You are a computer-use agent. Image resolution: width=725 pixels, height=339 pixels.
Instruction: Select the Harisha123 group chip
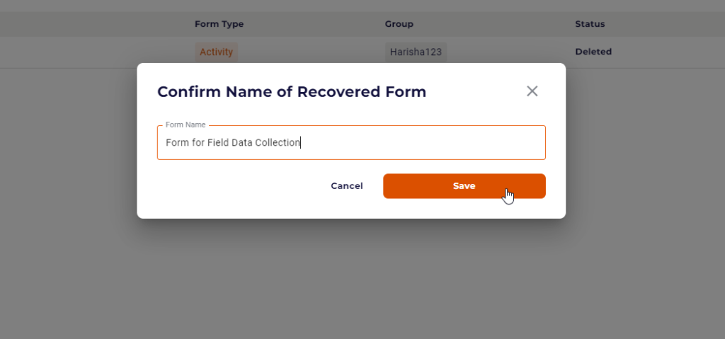point(416,52)
